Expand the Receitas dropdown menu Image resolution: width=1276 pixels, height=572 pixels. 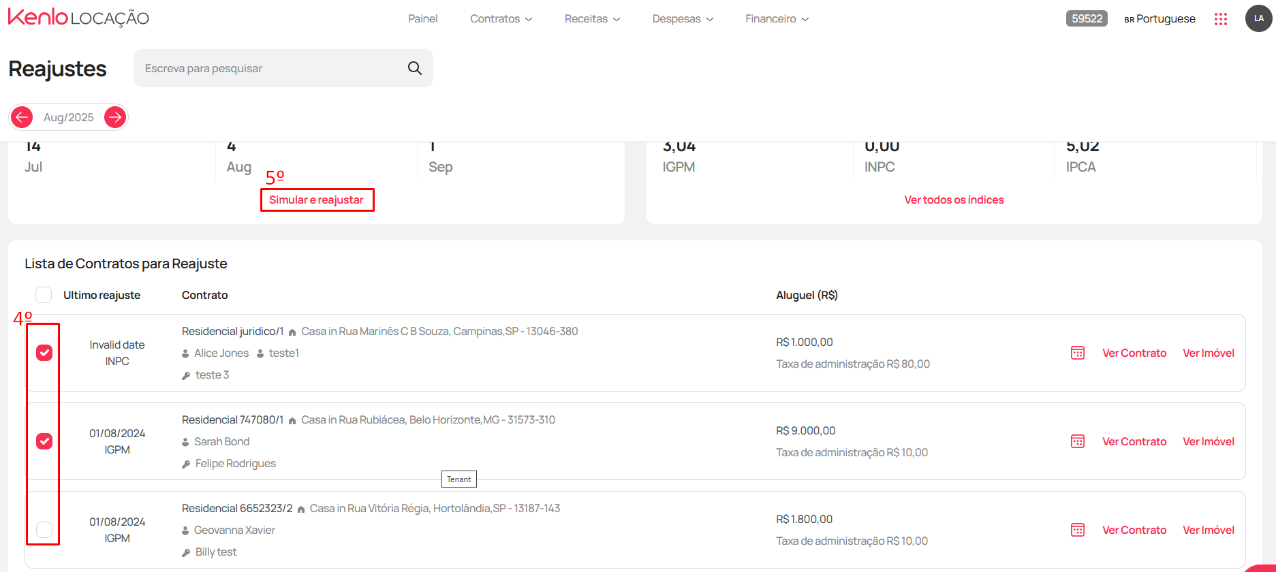pyautogui.click(x=592, y=19)
